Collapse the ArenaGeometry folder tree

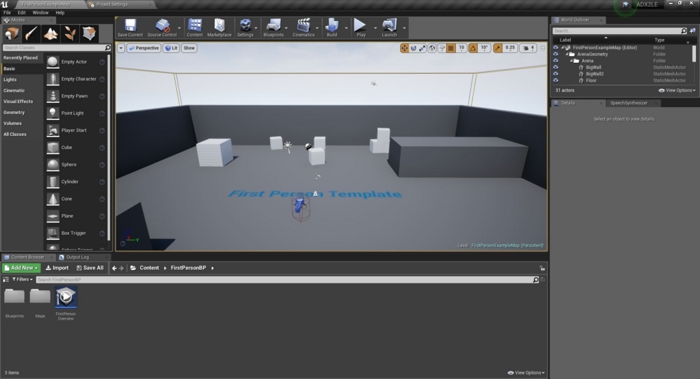[567, 54]
